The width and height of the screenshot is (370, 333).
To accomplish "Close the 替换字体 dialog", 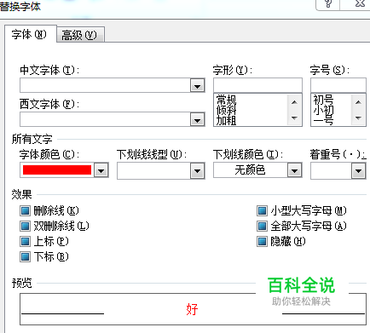I will [x=360, y=3].
